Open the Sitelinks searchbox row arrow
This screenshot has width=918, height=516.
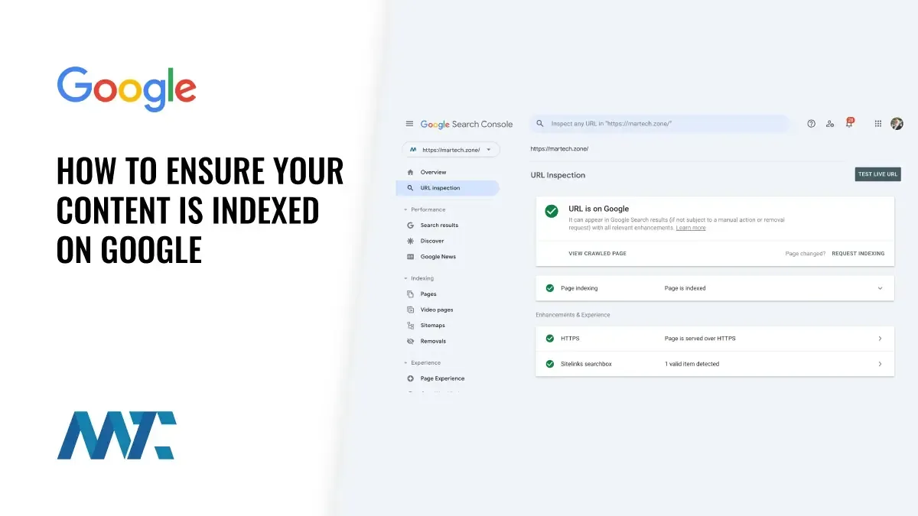[x=880, y=364]
